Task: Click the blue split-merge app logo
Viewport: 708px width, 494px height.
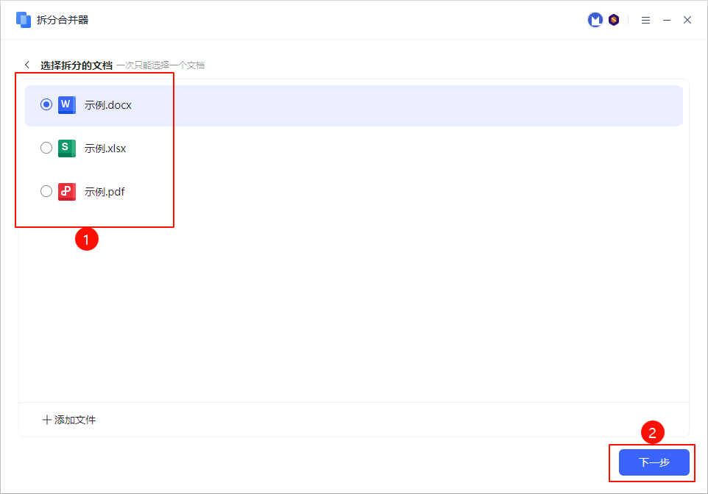Action: point(24,20)
